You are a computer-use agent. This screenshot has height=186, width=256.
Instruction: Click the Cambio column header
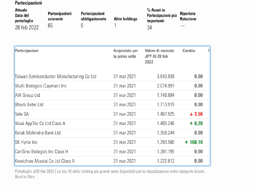point(189,51)
